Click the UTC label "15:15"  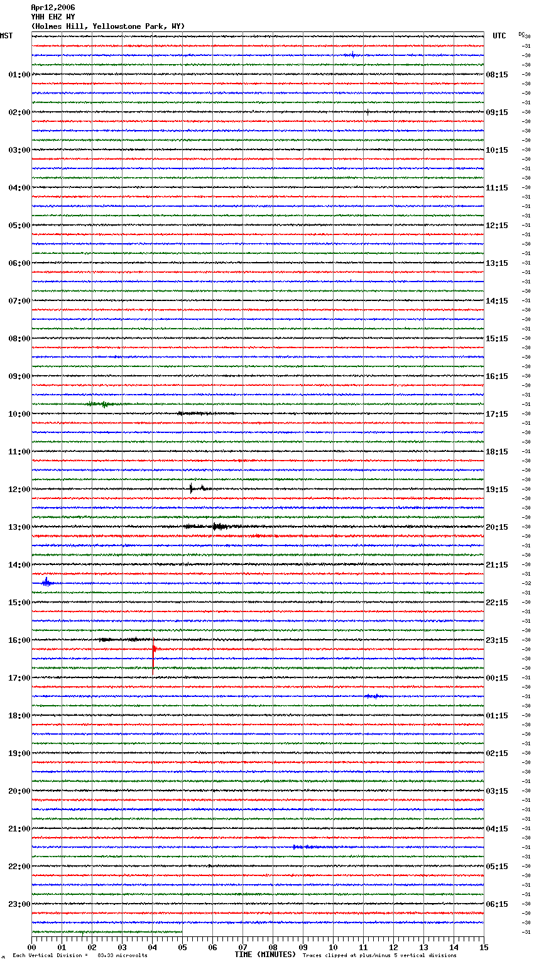pos(497,339)
